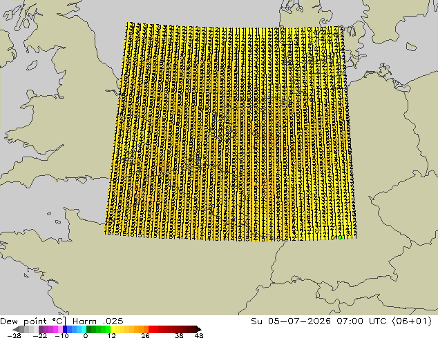The height and width of the screenshot is (338, 438).
Task: Click the '38' legend label
Action: pos(180,335)
